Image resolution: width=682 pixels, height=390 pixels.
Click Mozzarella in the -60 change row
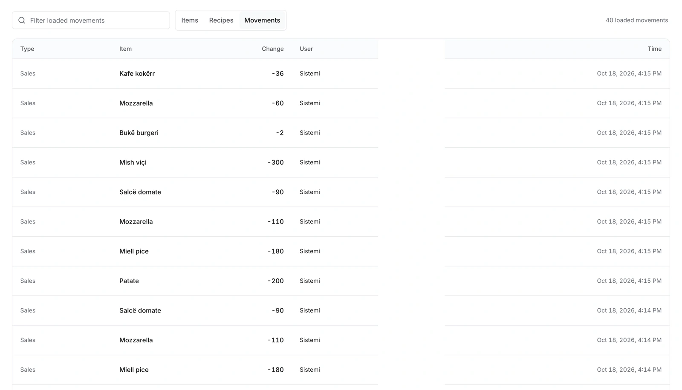coord(136,103)
